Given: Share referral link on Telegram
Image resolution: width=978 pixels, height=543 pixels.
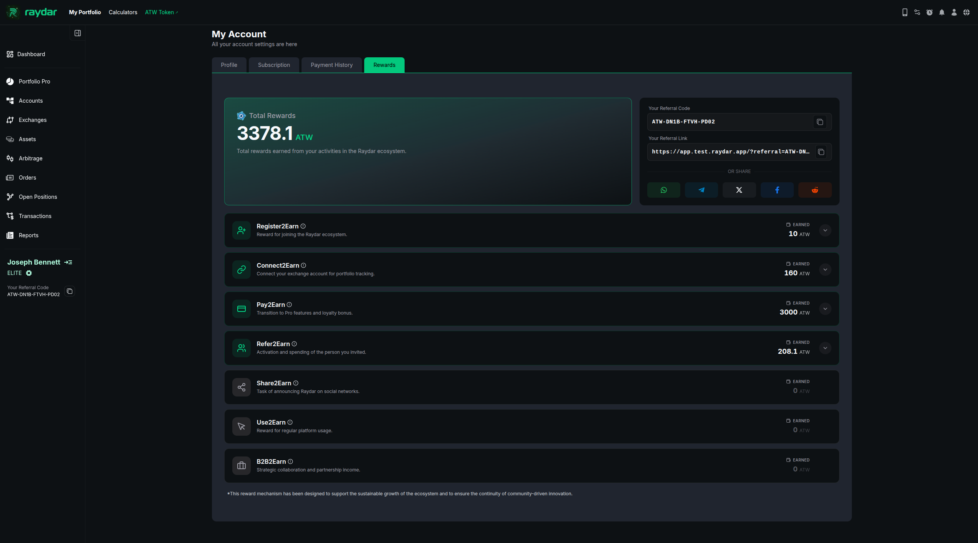Looking at the screenshot, I should tap(701, 190).
